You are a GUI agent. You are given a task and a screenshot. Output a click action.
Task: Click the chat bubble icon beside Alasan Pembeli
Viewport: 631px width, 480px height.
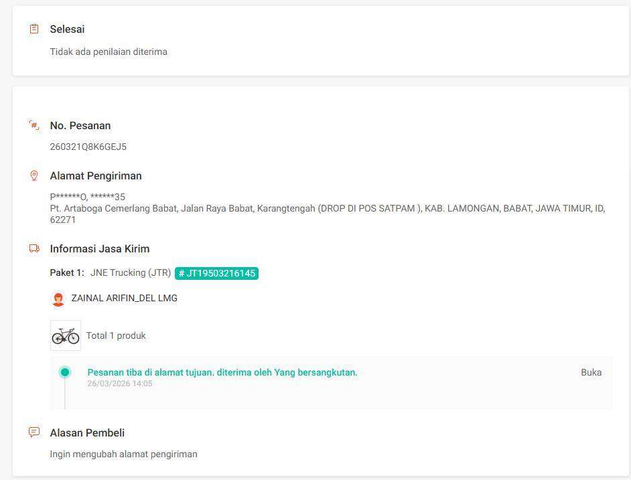[34, 432]
